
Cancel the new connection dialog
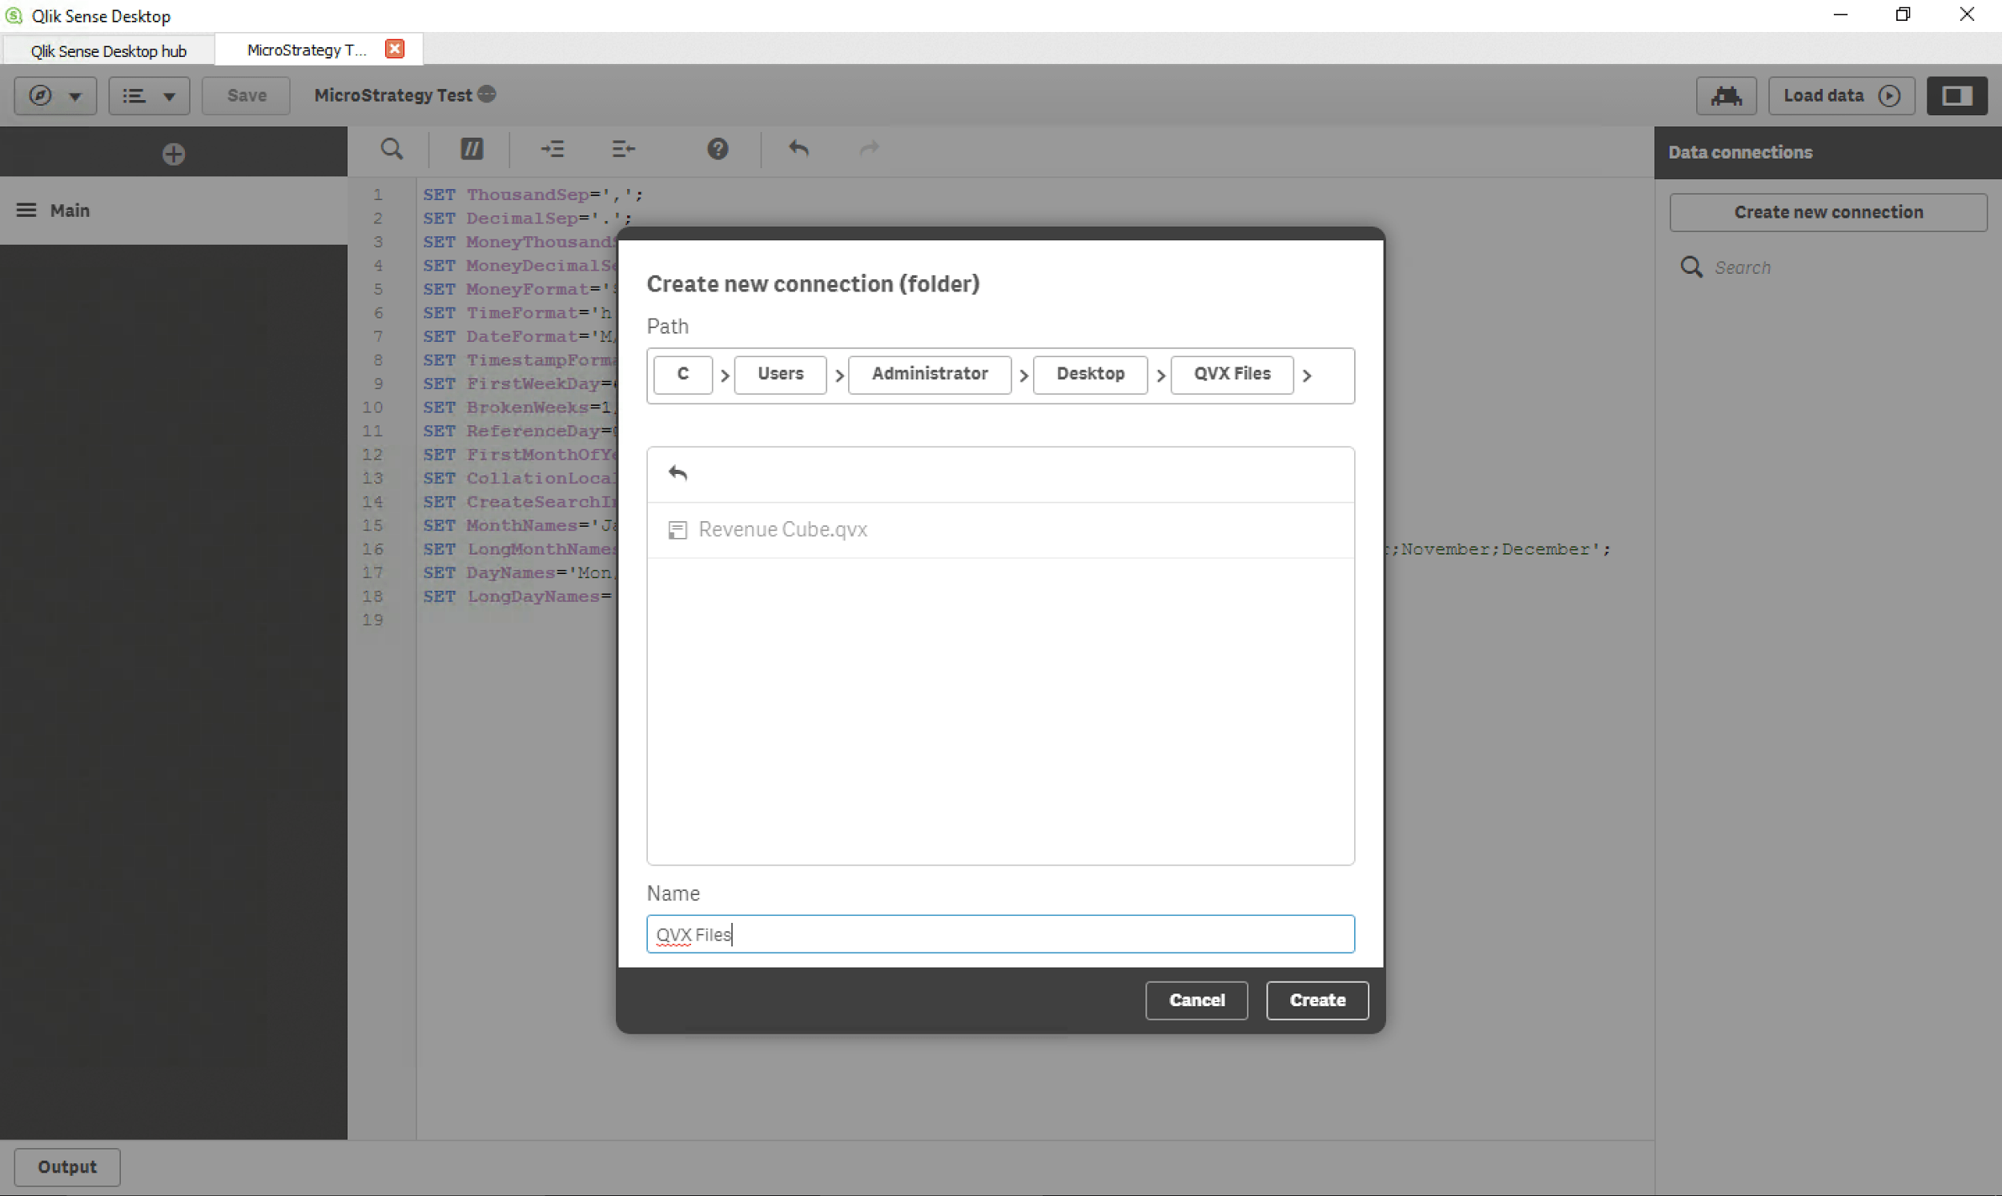[x=1196, y=1000]
